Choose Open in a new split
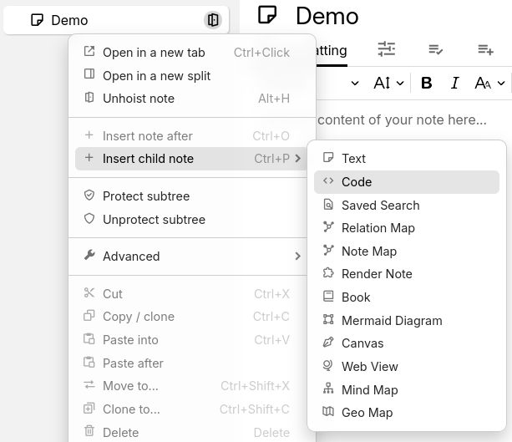 click(156, 76)
